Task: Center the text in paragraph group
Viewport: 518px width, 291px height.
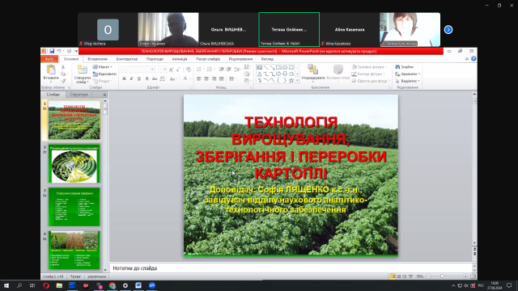Action: [x=206, y=79]
